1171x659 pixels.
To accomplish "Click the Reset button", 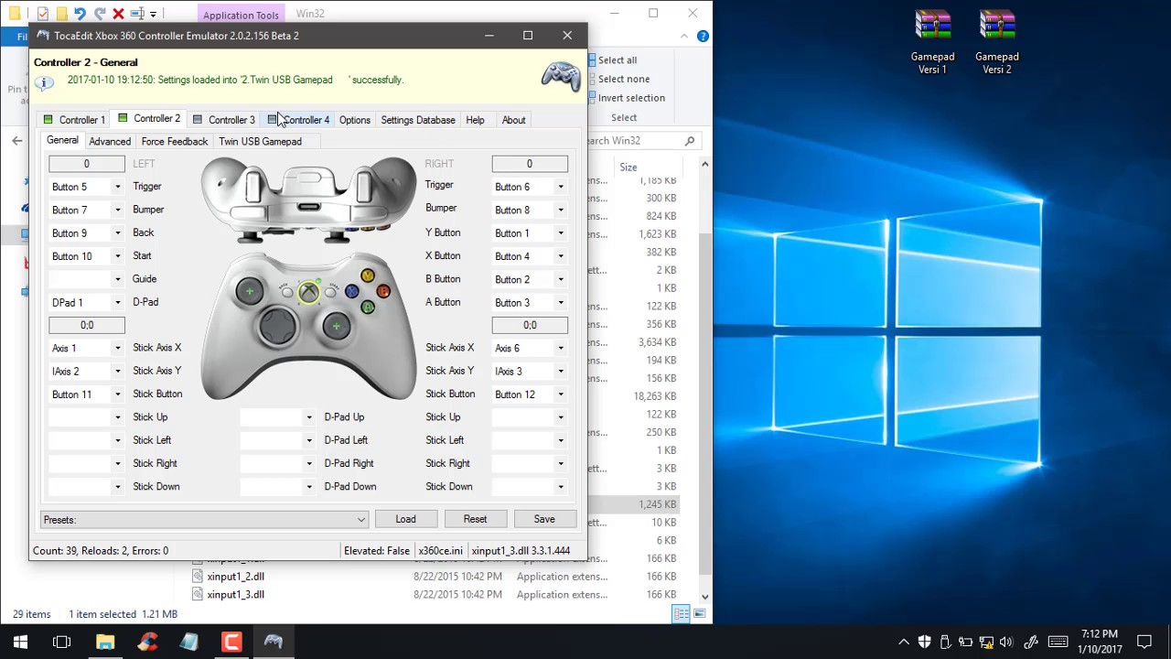I will [x=475, y=520].
